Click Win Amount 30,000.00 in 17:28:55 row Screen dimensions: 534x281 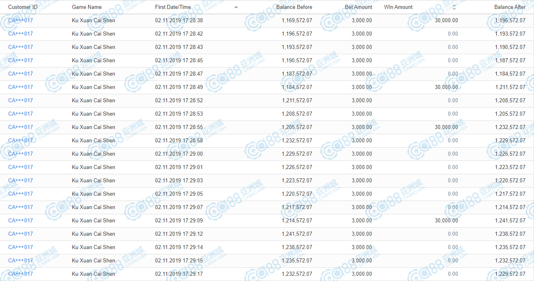click(446, 127)
